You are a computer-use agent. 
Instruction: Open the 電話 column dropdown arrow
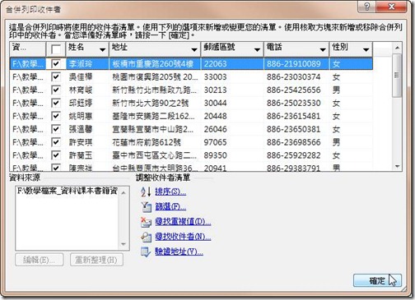pos(323,49)
